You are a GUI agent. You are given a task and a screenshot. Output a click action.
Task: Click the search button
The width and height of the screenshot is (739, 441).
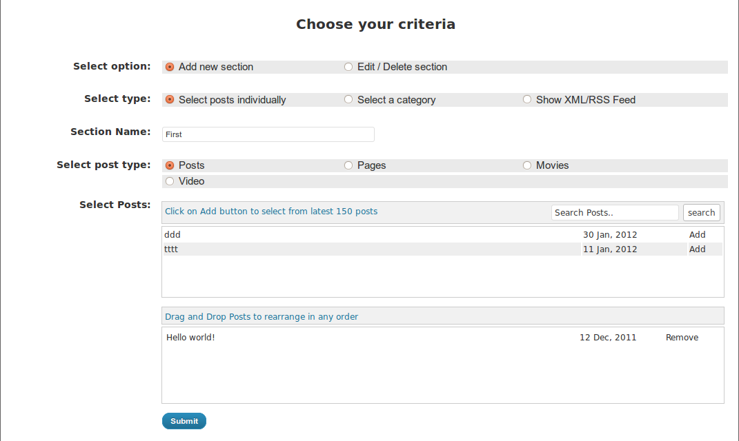pos(701,212)
